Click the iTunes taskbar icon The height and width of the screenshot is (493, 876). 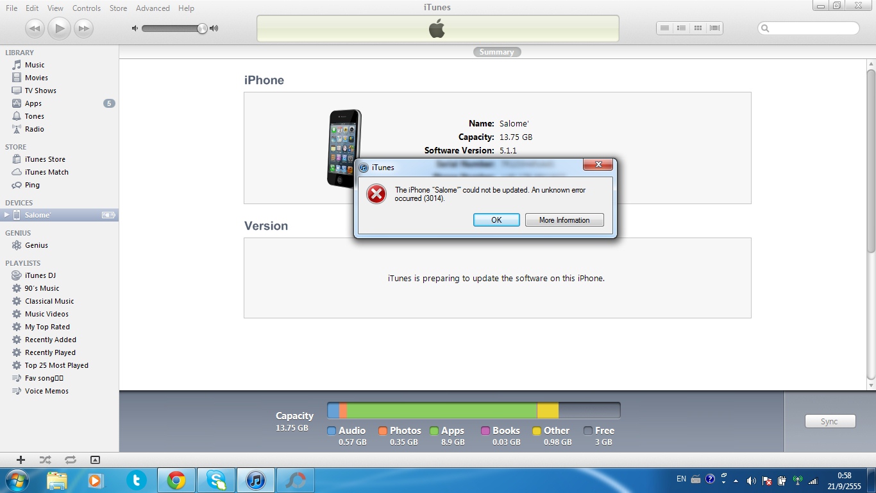[256, 480]
